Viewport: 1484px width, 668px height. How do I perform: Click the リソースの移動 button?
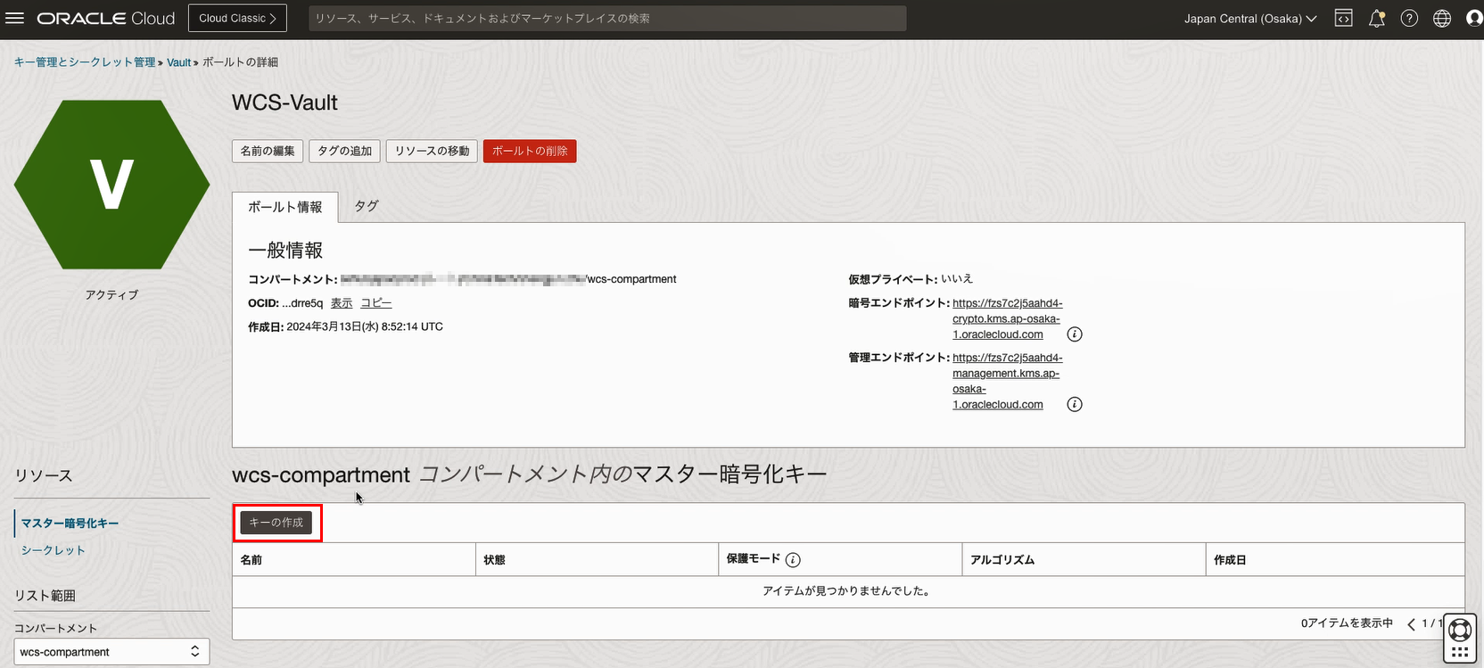click(432, 151)
